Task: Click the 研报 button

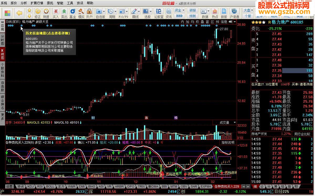Action: 193,10
